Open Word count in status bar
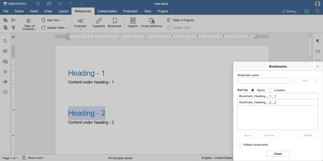 point(33,158)
